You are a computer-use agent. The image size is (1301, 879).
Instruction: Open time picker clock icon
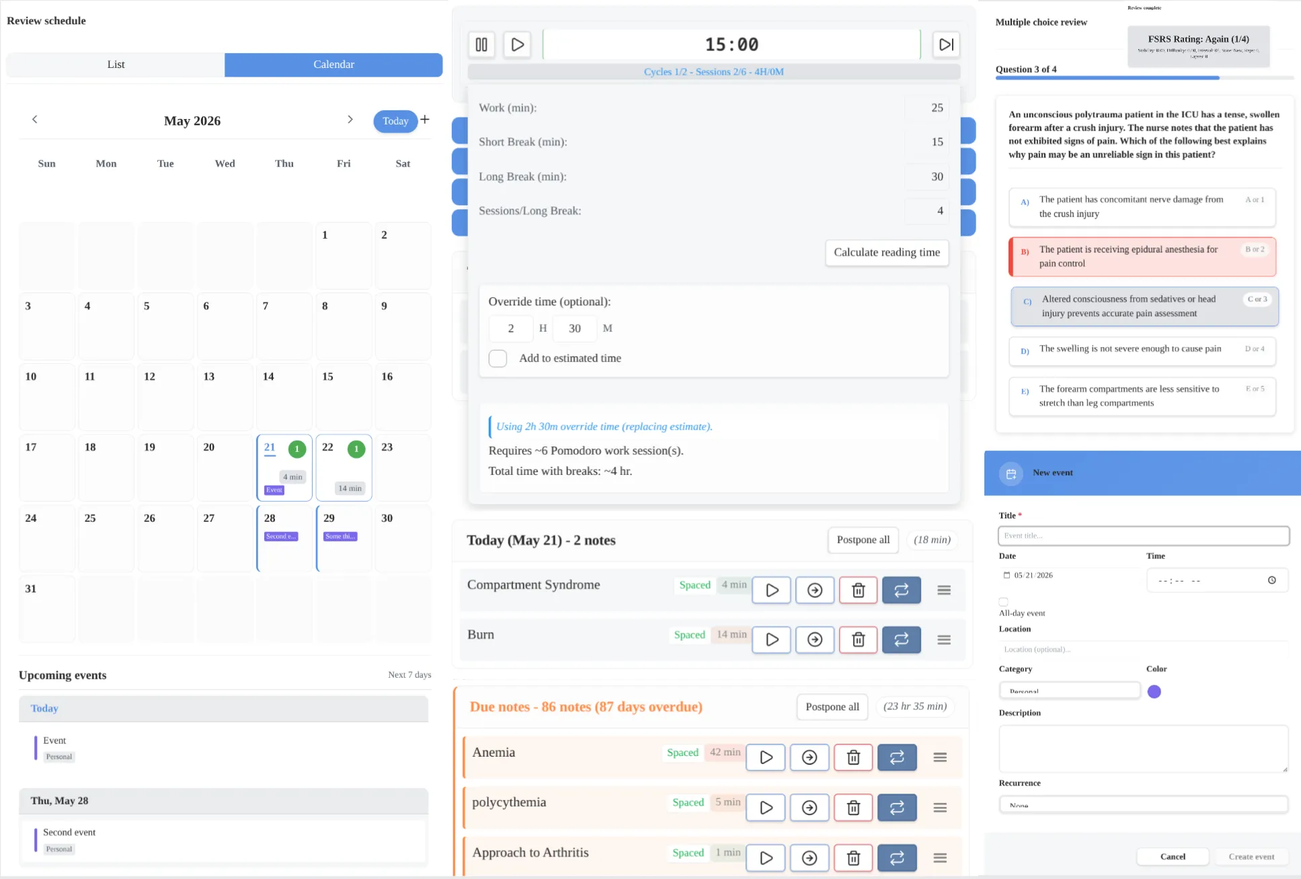[x=1271, y=580]
